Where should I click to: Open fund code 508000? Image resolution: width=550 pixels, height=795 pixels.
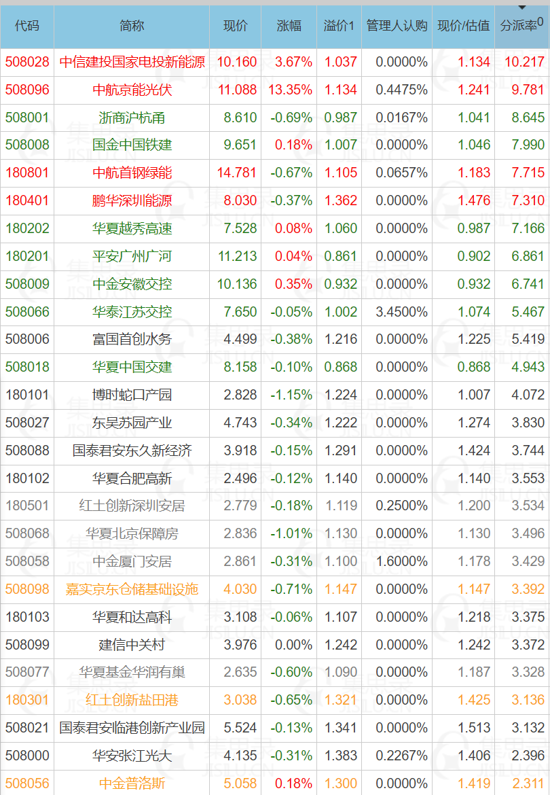tap(27, 756)
